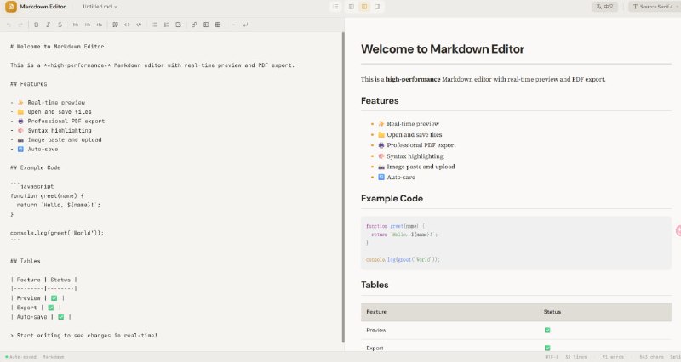Click the 'Image paste and upload' preview list item
681x362 pixels.
416,167
